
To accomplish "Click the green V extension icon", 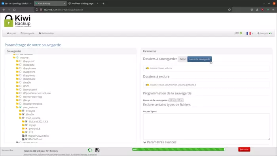I will (268, 10).
